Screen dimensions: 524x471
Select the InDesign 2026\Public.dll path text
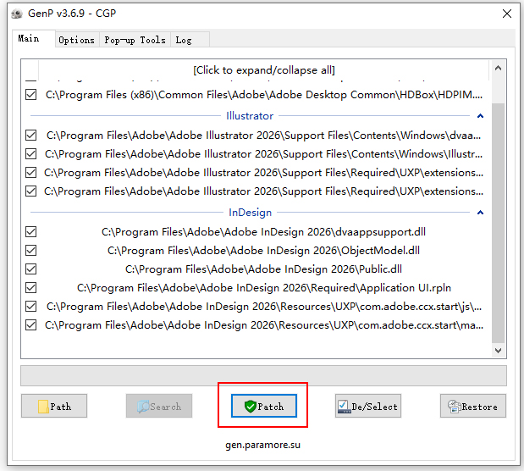coord(263,269)
